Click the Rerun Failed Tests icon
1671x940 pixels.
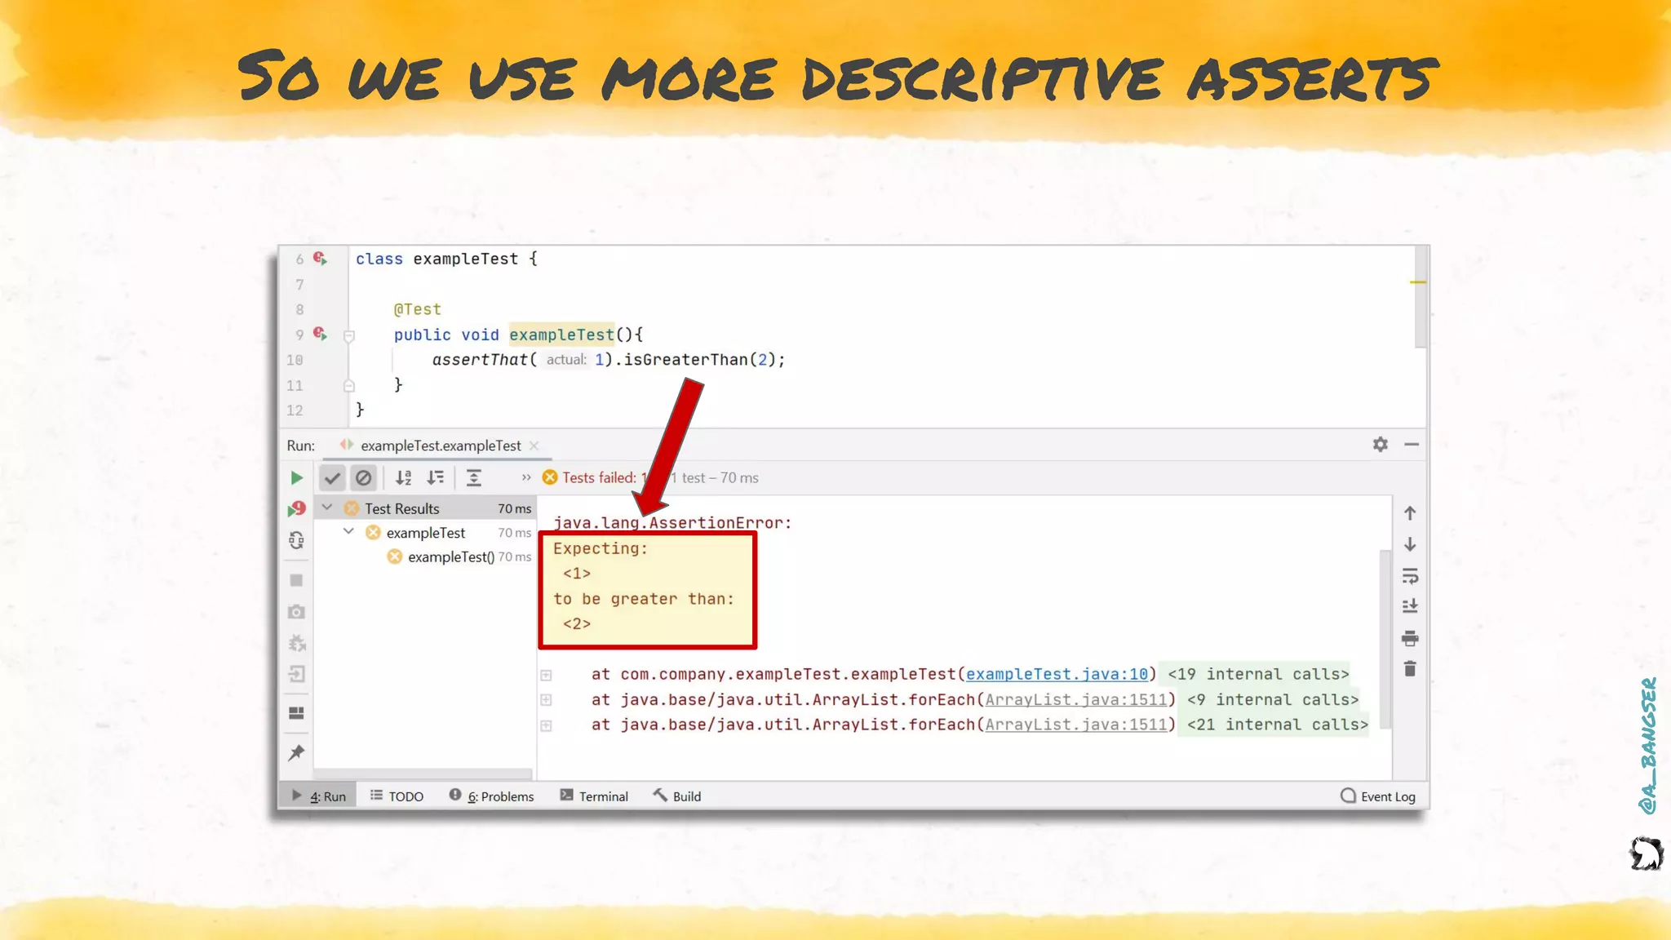[x=297, y=509]
